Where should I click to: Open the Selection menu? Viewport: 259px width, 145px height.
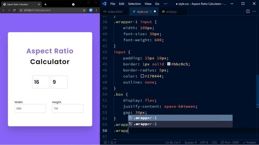134,4
